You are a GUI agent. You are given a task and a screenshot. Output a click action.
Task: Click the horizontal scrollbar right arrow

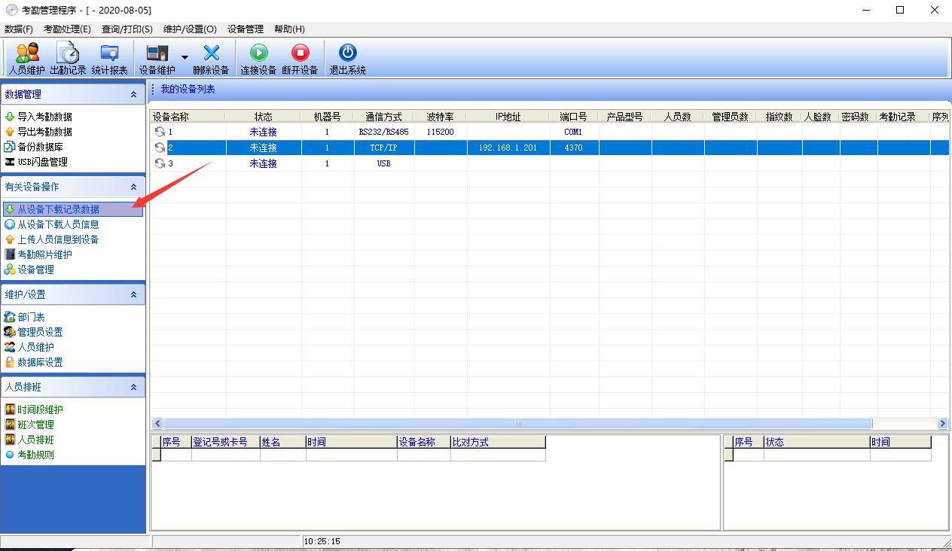[x=942, y=424]
